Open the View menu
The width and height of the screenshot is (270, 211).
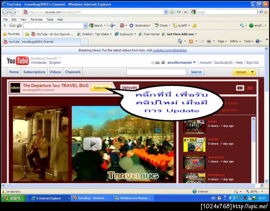(23, 19)
